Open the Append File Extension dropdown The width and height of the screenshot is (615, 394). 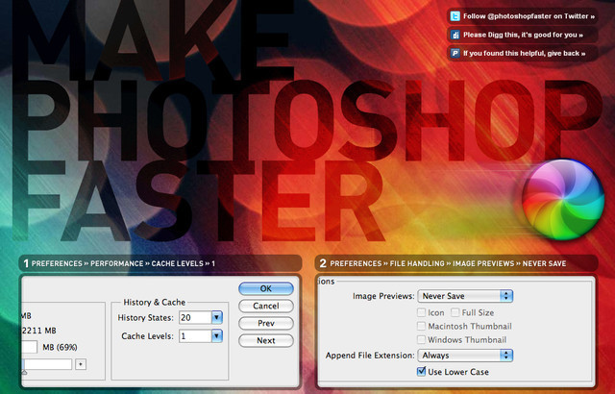pyautogui.click(x=466, y=355)
